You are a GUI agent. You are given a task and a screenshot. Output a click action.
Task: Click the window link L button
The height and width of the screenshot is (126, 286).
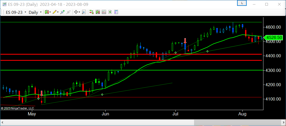(242, 3)
